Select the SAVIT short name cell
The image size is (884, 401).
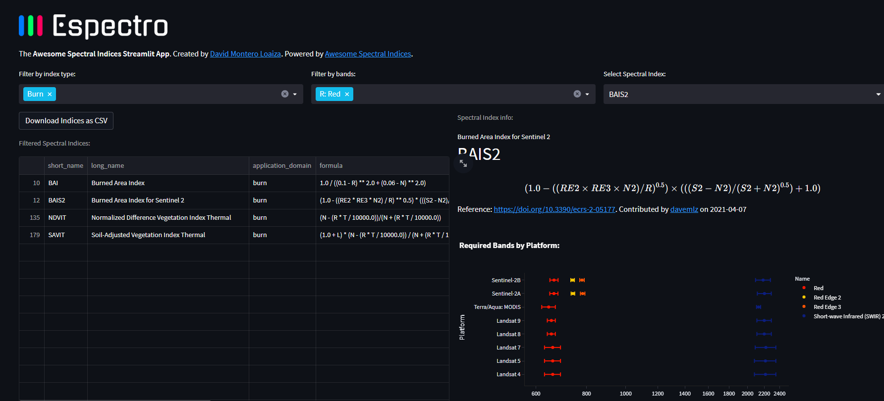pos(66,235)
